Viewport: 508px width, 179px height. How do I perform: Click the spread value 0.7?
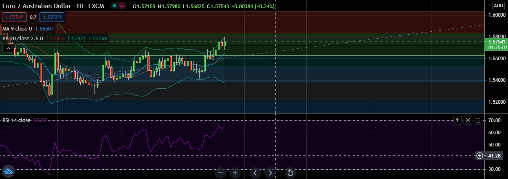33,17
